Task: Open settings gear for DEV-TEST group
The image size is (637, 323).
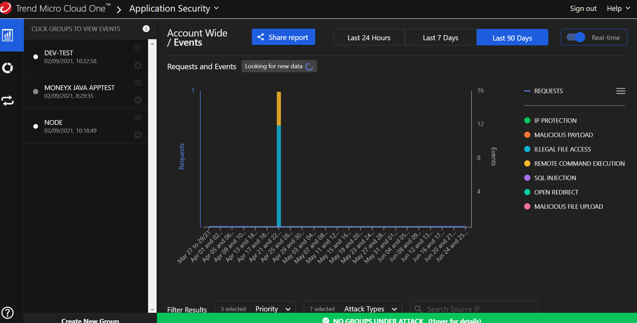Action: [138, 65]
